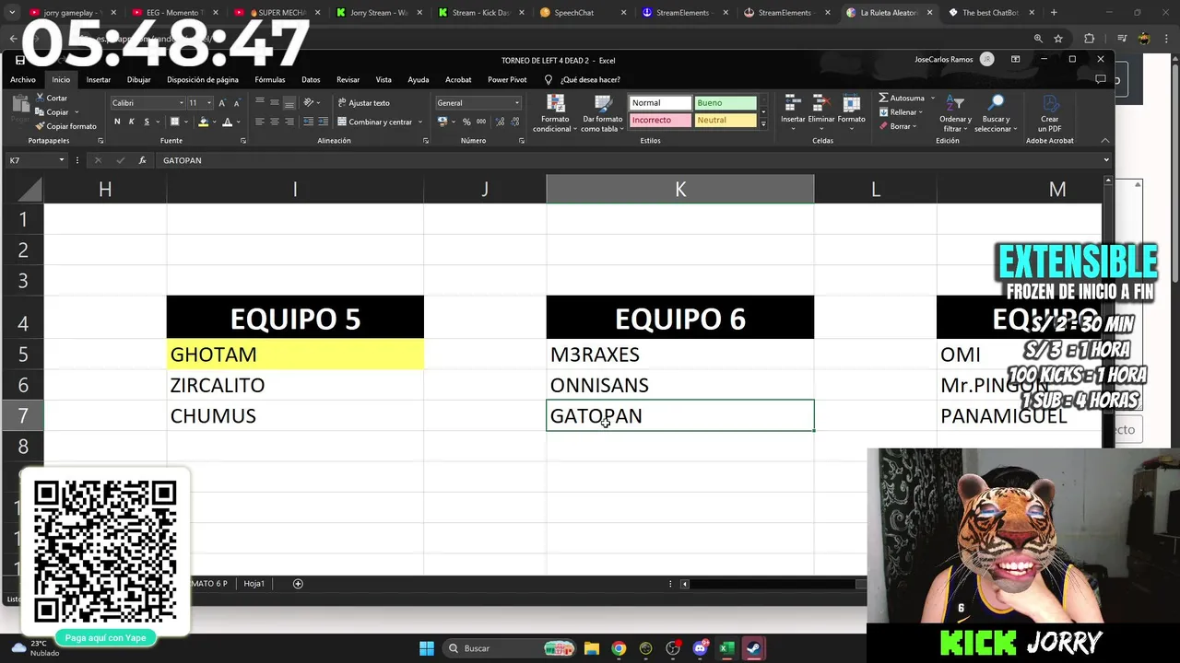This screenshot has width=1180, height=663.
Task: Switch to the Insertar ribbon tab
Action: pyautogui.click(x=99, y=80)
